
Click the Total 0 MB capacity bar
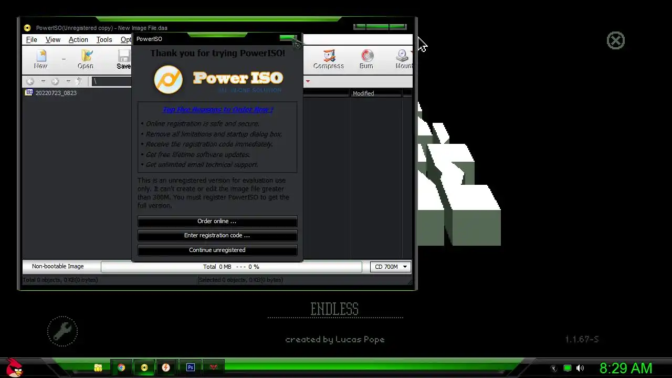(x=231, y=267)
